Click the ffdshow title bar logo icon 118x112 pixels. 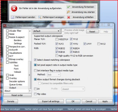[x=5, y=26]
